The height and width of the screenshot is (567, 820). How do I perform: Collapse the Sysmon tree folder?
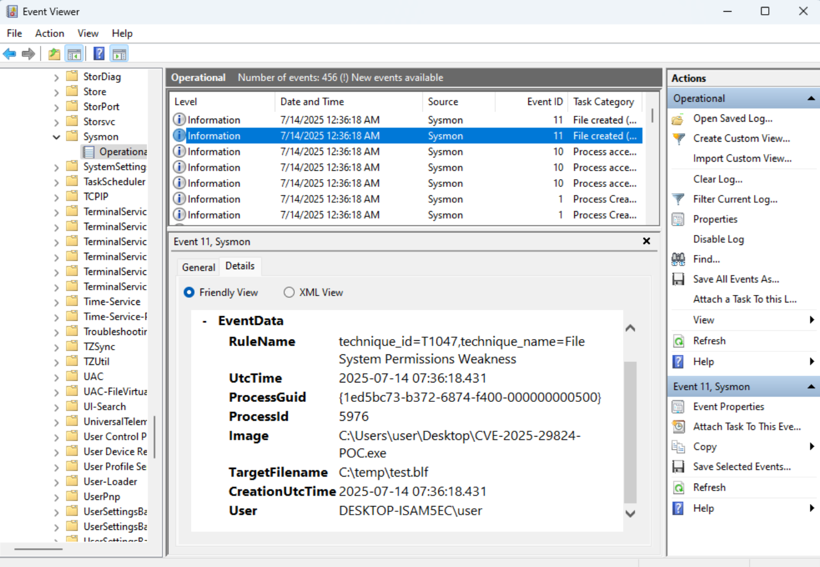[x=56, y=137]
